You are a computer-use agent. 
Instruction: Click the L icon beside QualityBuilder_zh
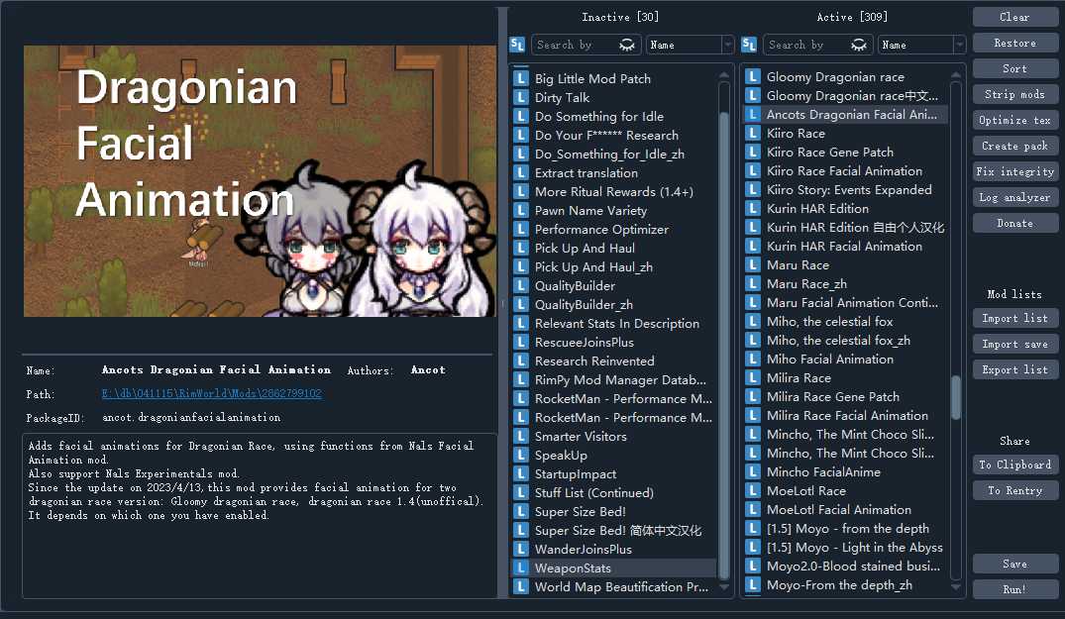[521, 304]
